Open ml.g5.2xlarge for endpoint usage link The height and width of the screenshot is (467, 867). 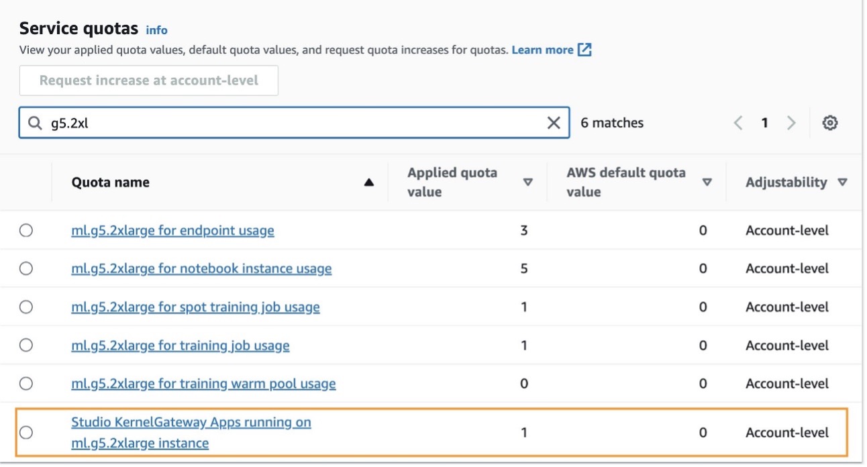[172, 230]
